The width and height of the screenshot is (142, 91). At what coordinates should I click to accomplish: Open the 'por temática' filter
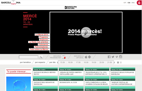coord(25,62)
